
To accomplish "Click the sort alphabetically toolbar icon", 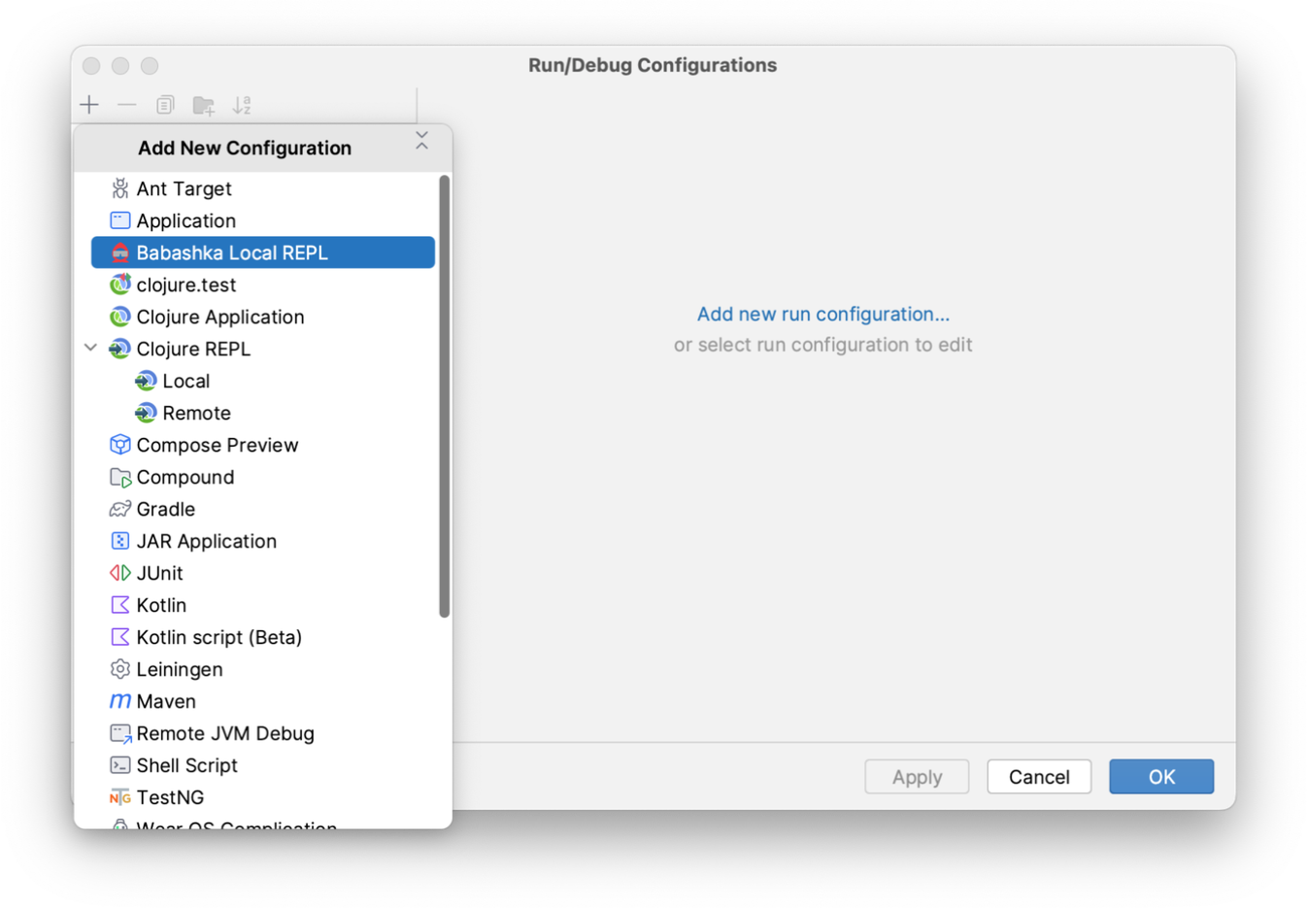I will pos(242,105).
